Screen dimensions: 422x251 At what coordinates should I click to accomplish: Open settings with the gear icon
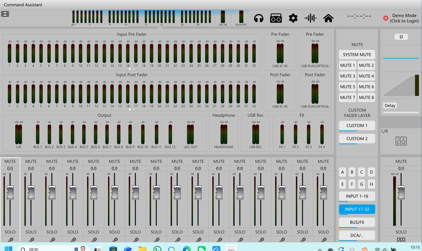[293, 18]
